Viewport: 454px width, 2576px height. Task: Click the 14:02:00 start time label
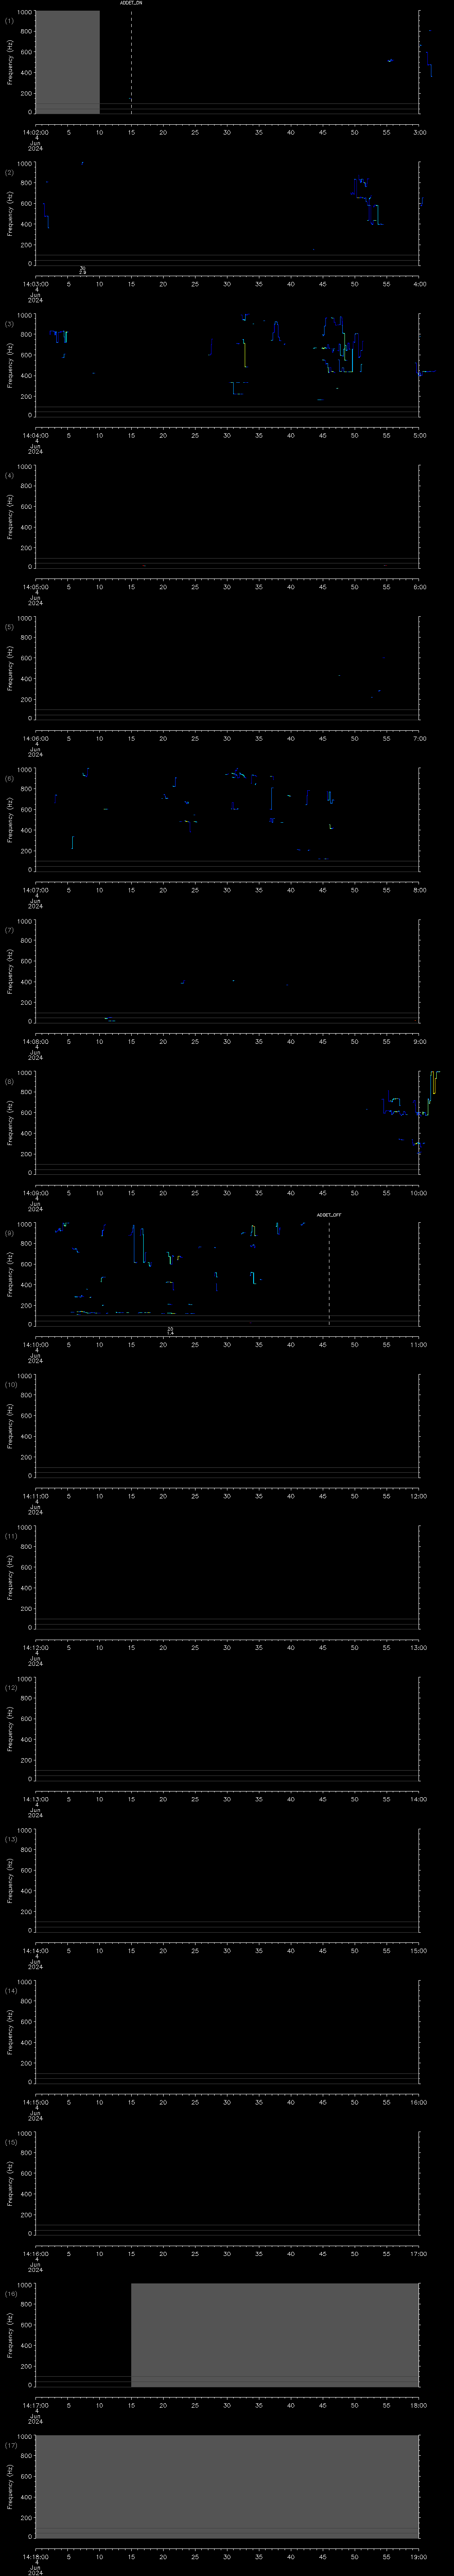pyautogui.click(x=35, y=132)
